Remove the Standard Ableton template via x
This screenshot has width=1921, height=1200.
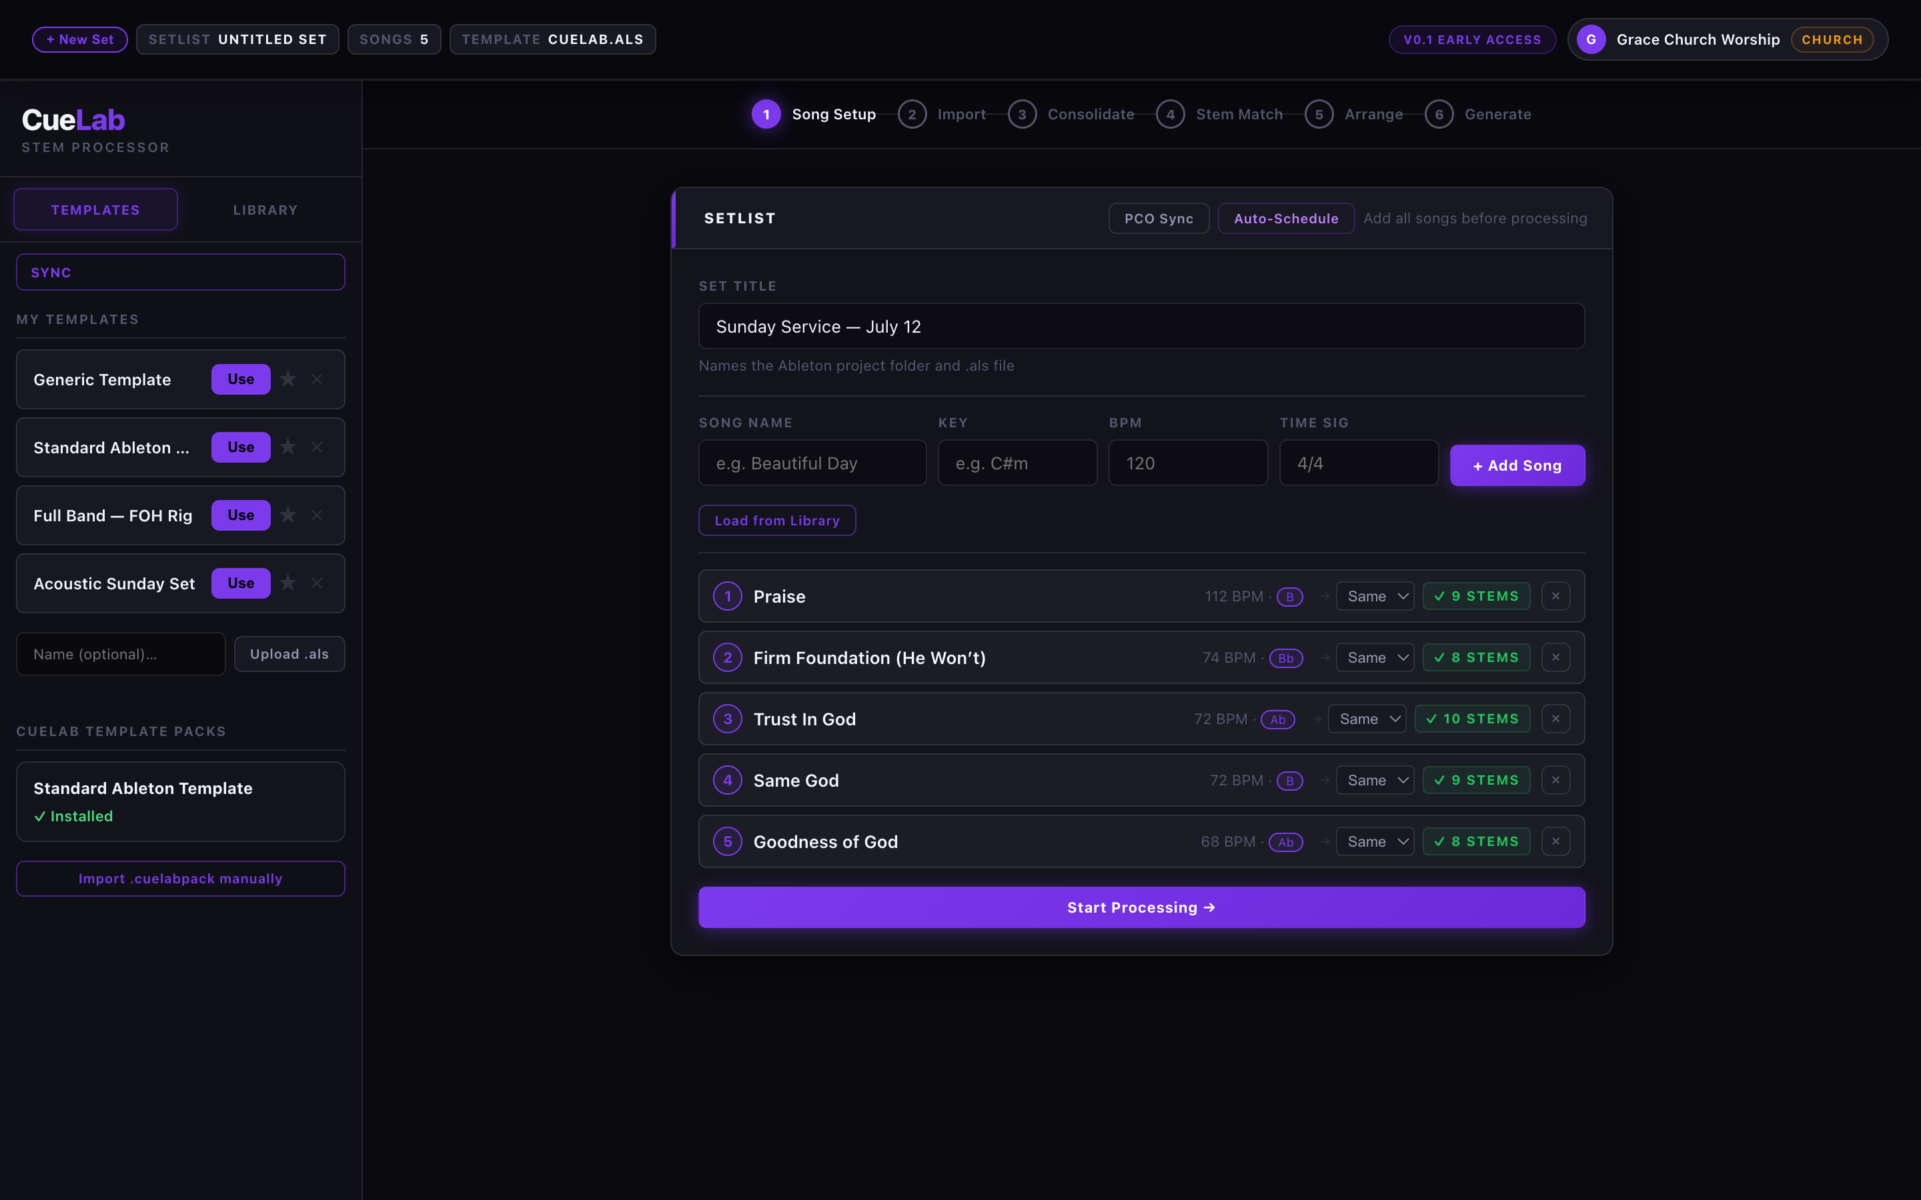click(317, 447)
